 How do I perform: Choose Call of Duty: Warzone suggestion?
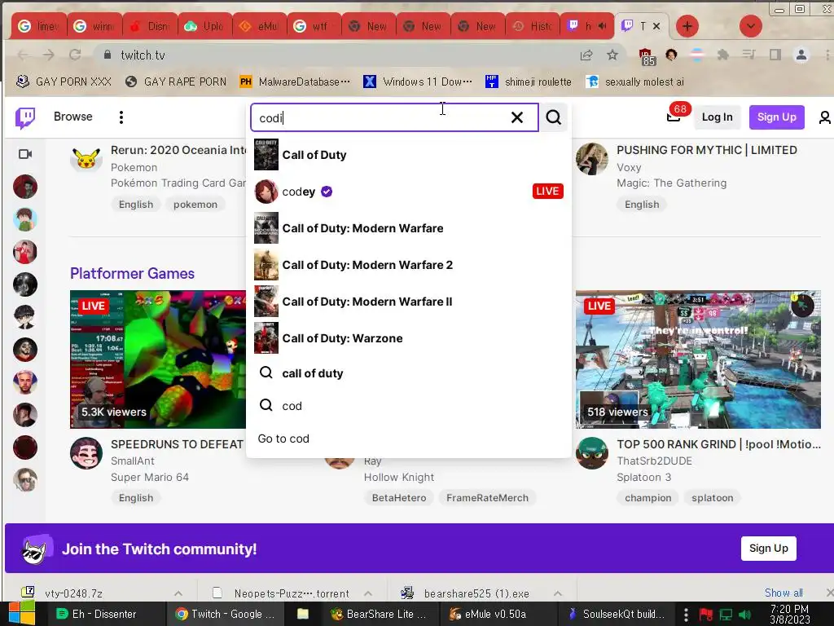(409, 338)
